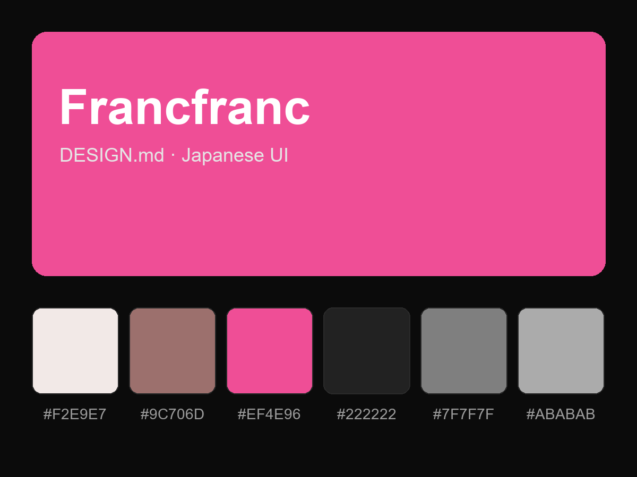Click the #7F7F7F hex label
The height and width of the screenshot is (477, 637).
point(463,414)
